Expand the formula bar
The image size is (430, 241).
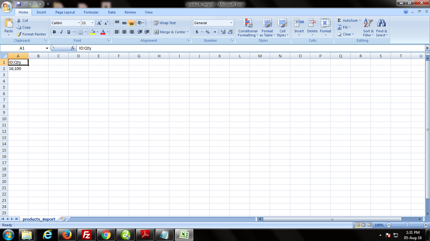pyautogui.click(x=427, y=48)
